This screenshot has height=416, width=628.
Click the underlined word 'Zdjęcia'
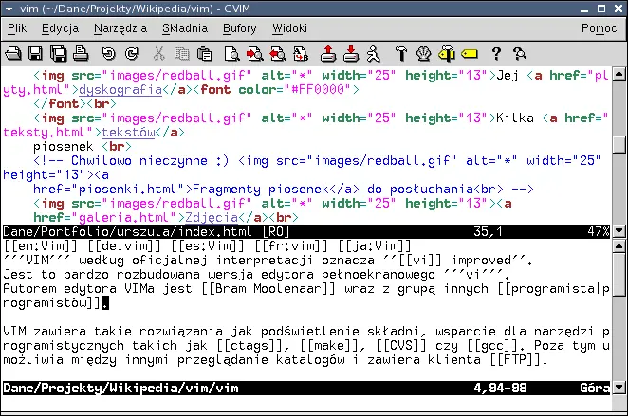[212, 217]
